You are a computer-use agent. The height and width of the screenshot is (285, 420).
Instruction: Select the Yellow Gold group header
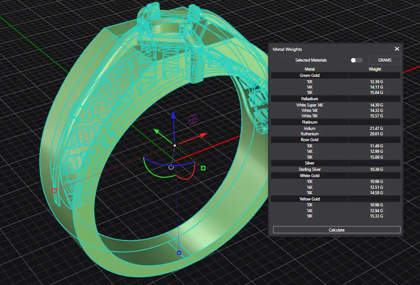click(x=310, y=199)
